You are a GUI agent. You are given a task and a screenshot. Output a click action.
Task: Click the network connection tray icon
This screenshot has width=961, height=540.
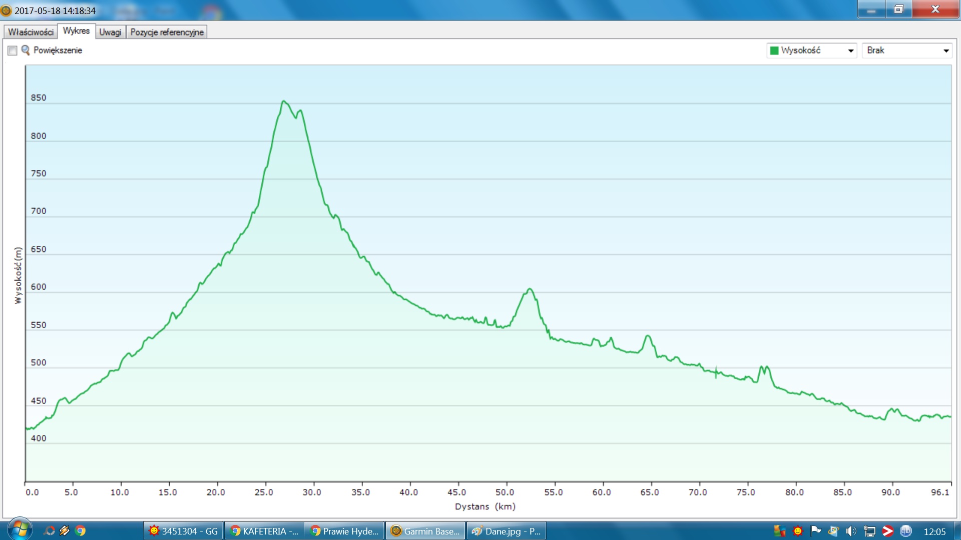click(870, 531)
